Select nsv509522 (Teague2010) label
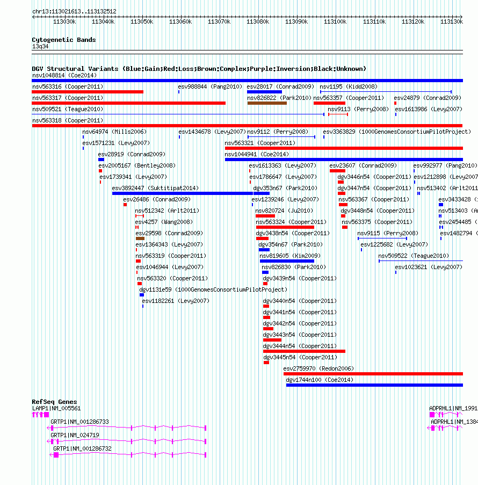The height and width of the screenshot is (485, 478). tap(414, 256)
